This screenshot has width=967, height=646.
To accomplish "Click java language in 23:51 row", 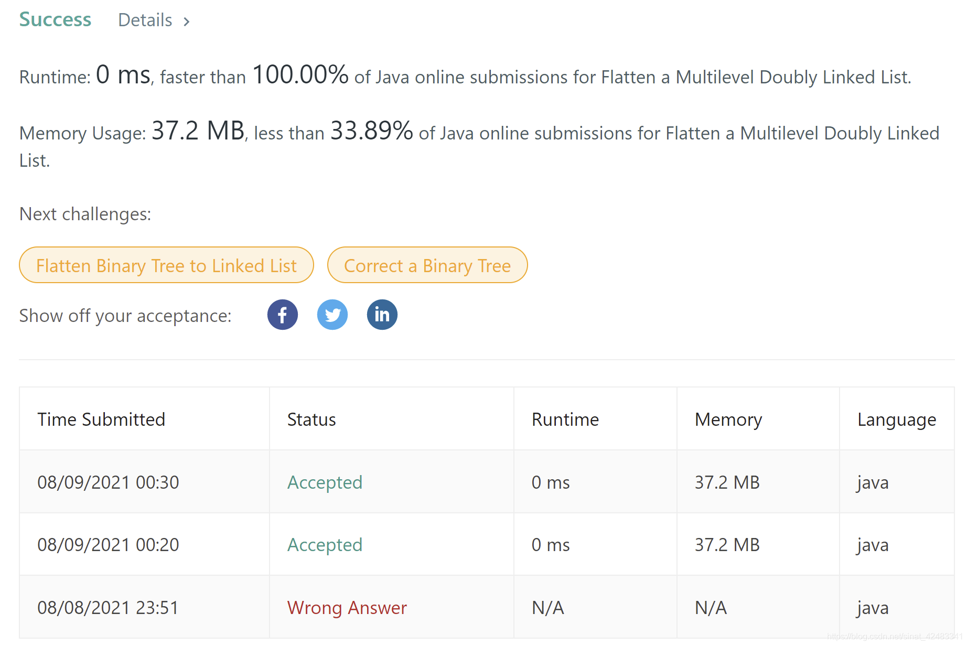I will tap(873, 608).
